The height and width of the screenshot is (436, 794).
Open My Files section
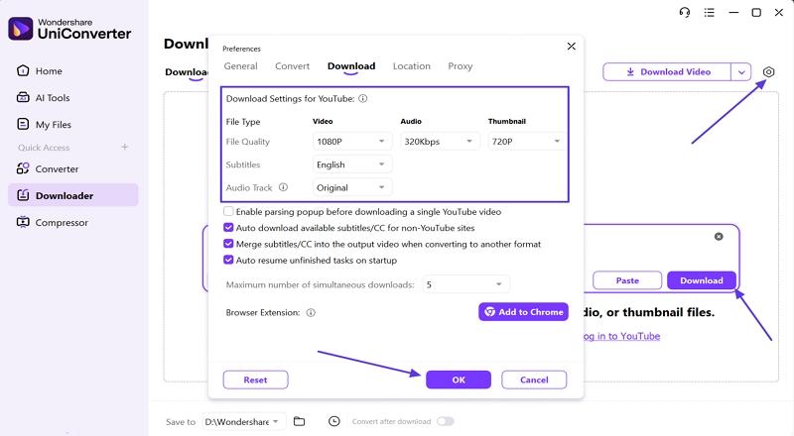(44, 125)
